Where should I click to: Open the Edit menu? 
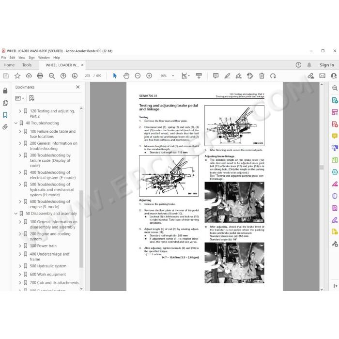(12, 58)
